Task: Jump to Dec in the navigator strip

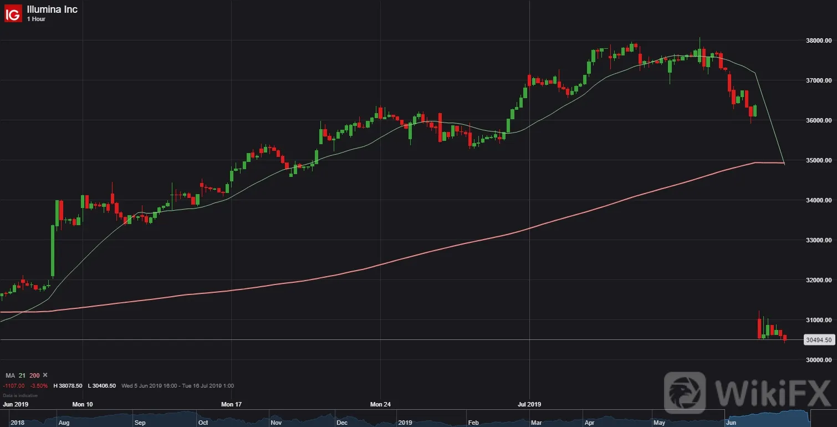Action: click(342, 423)
